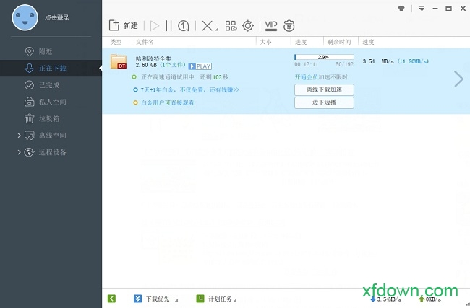
Task: Click the 离线空间 monitor icon
Action: pyautogui.click(x=30, y=136)
